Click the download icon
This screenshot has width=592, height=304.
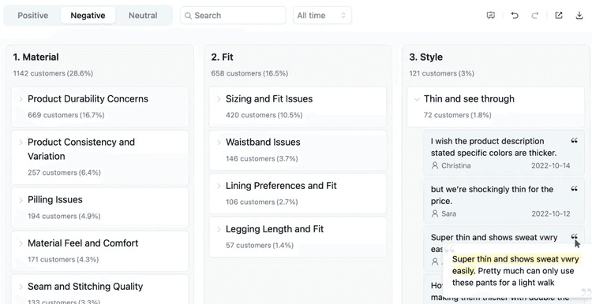pos(579,16)
